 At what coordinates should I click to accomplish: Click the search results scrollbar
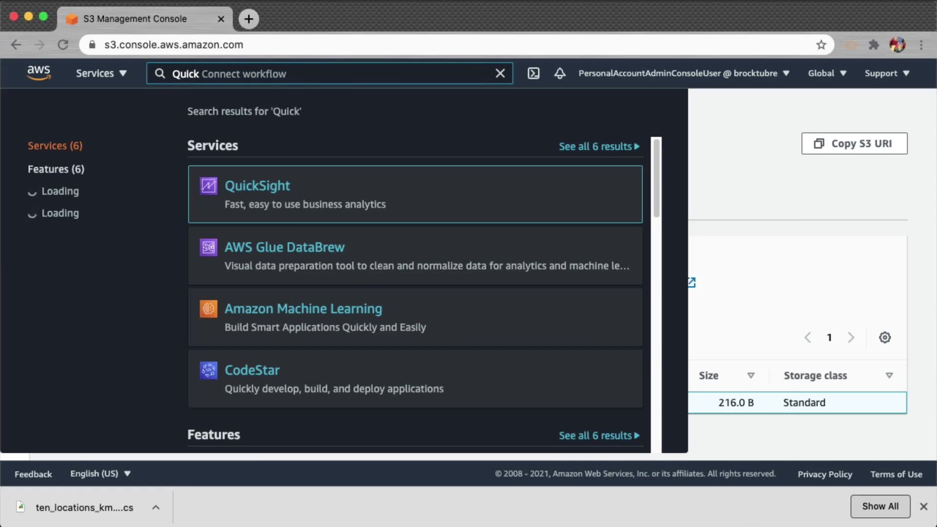[656, 178]
